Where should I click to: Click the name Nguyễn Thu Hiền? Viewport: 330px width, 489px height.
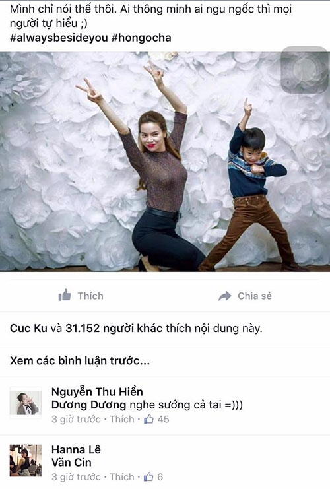(97, 391)
